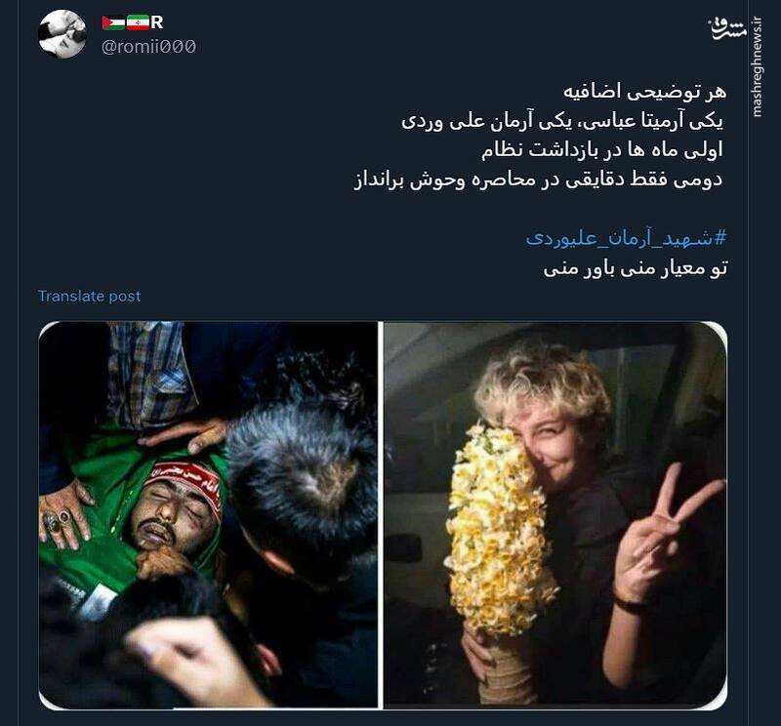The image size is (781, 726).
Task: Select the display name letter R
Action: click(157, 22)
